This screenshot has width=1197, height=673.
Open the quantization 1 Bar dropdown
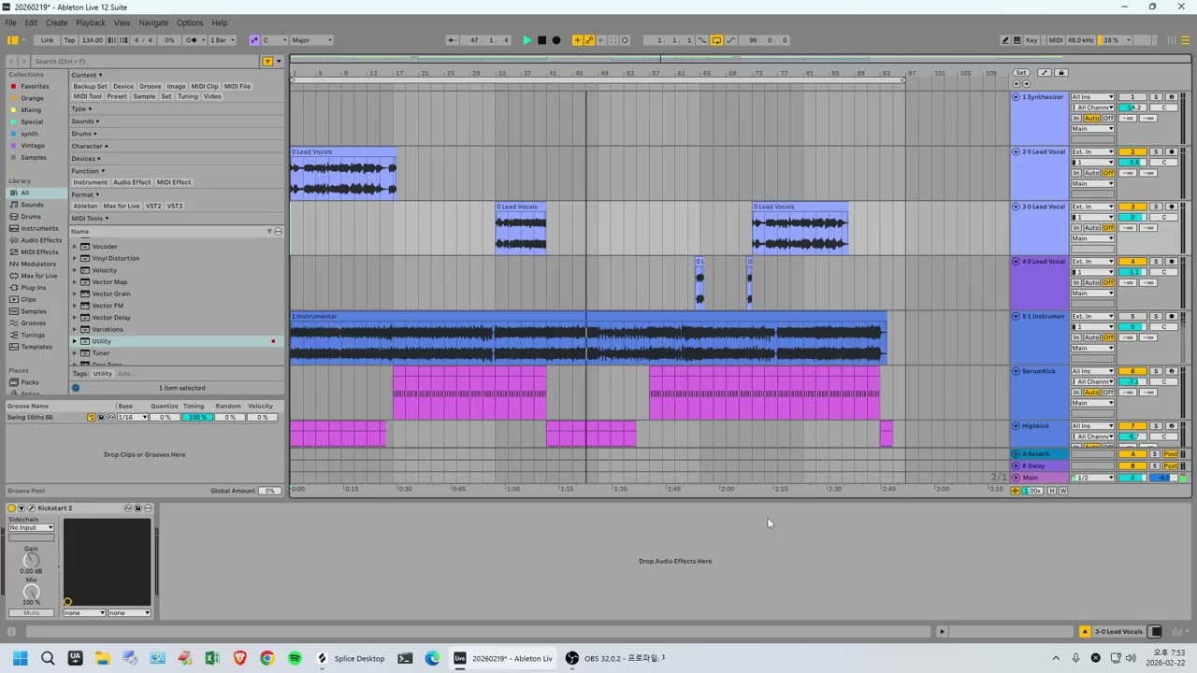click(x=223, y=40)
